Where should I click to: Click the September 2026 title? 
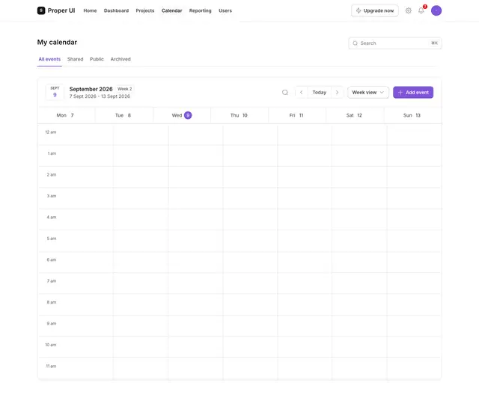pyautogui.click(x=91, y=89)
